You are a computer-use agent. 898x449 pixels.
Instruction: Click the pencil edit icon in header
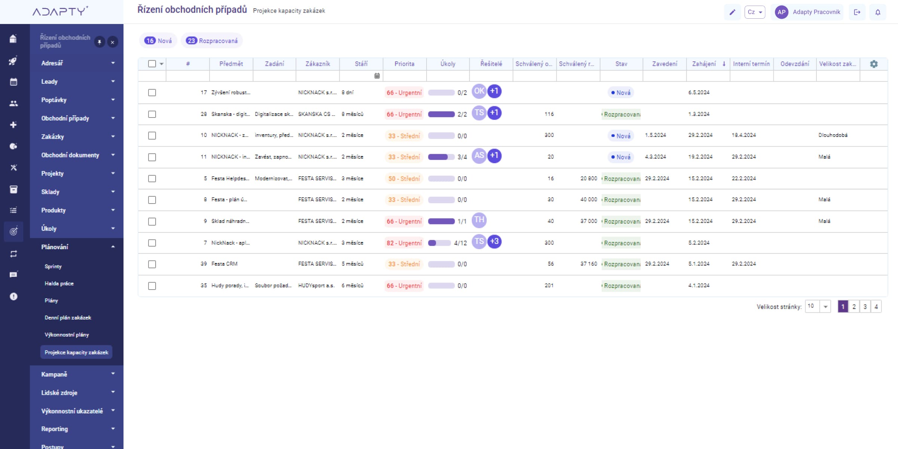pos(732,12)
